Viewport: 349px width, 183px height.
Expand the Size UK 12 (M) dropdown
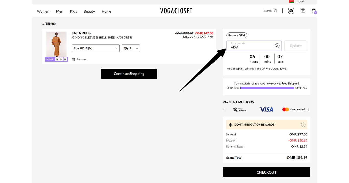tap(96, 48)
